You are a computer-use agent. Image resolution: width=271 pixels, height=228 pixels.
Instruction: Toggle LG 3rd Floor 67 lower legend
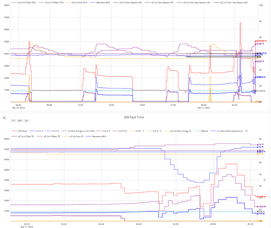[74, 136]
